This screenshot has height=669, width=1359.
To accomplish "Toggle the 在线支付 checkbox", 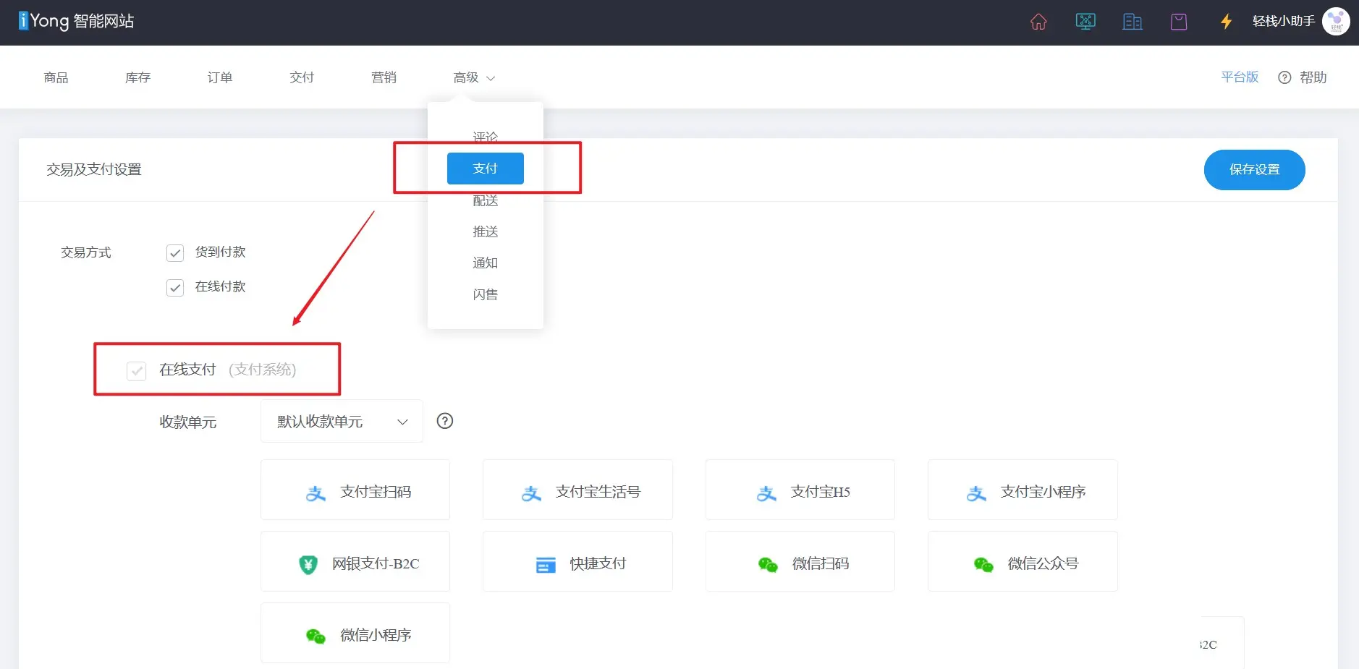I will click(137, 370).
